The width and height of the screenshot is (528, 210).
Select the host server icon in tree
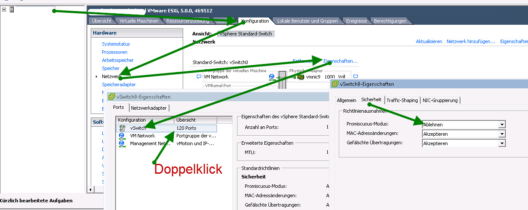12,9
